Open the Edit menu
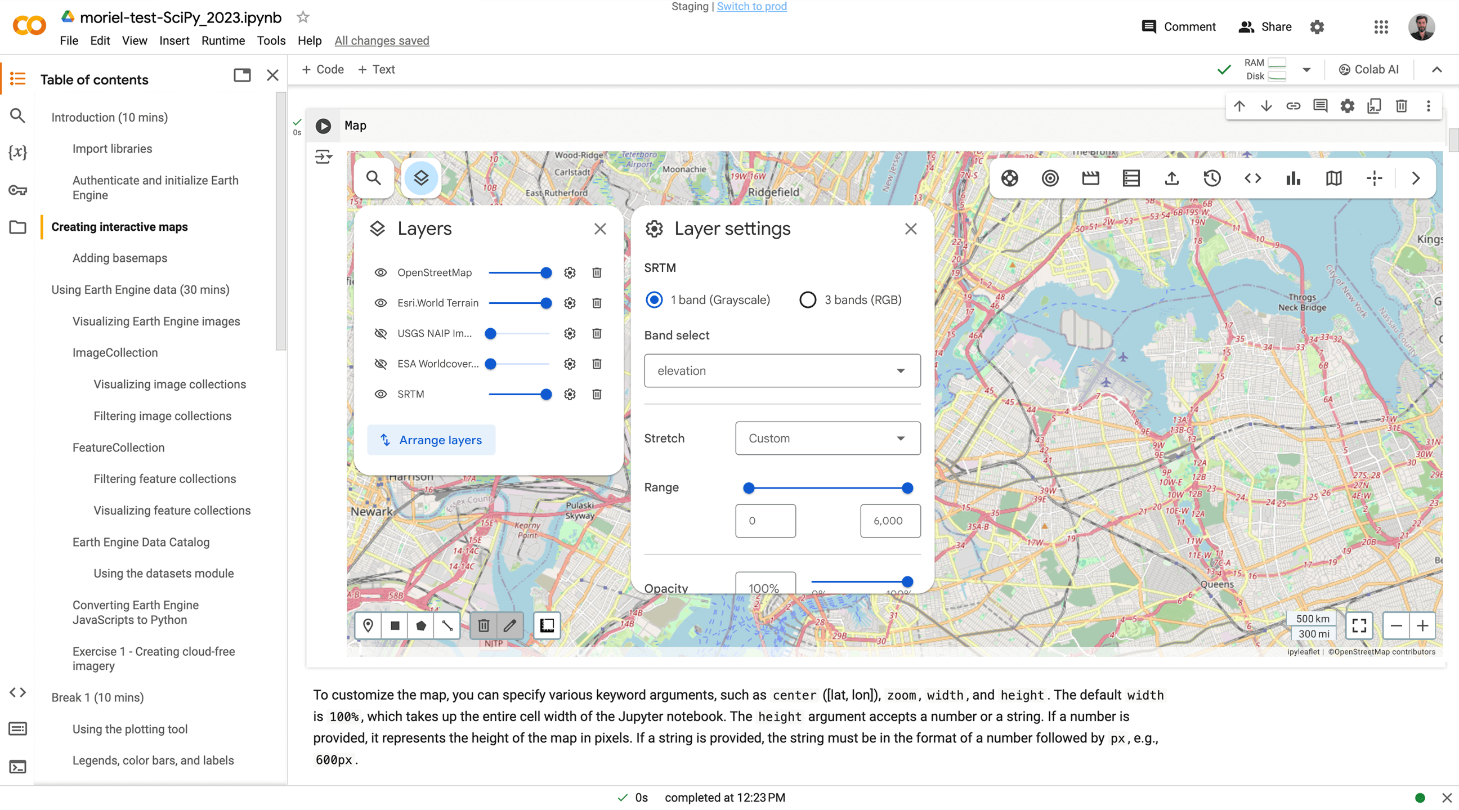 [100, 41]
